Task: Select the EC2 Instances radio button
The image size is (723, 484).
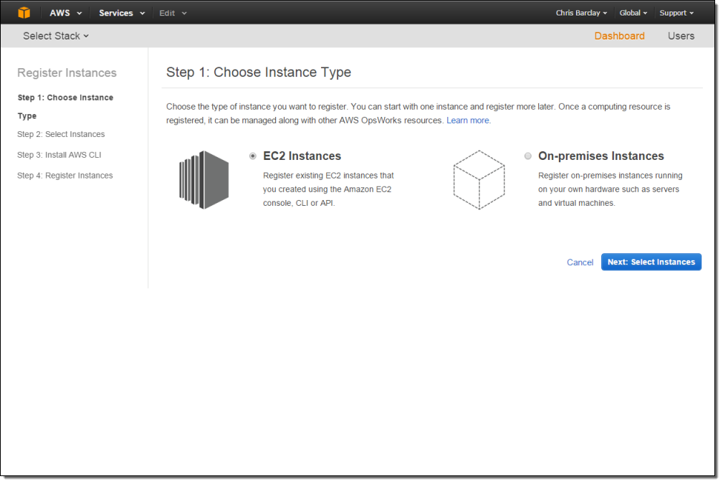Action: [x=253, y=156]
